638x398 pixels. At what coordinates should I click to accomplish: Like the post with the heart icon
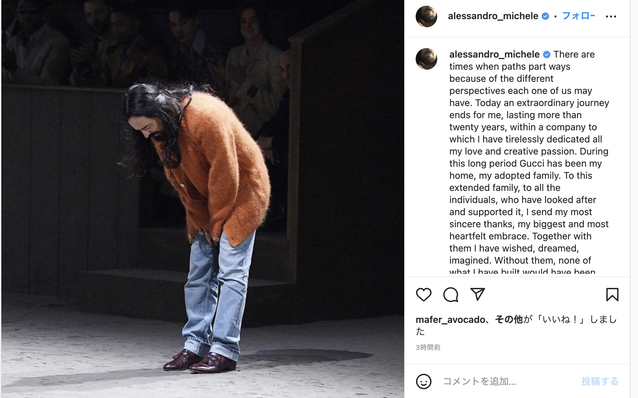[x=423, y=295]
